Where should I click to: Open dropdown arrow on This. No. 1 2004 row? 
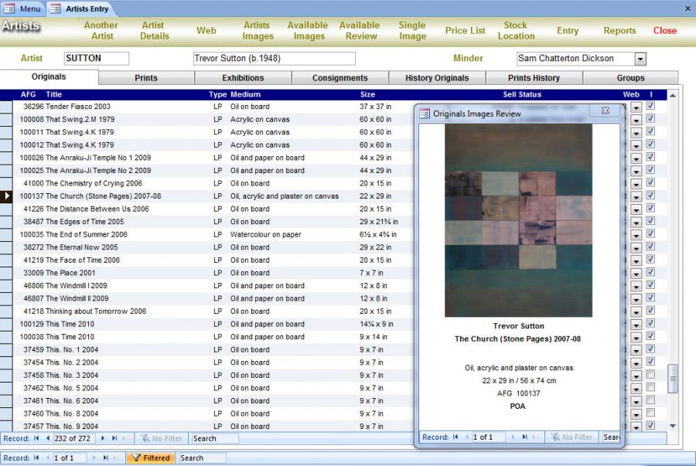point(636,351)
